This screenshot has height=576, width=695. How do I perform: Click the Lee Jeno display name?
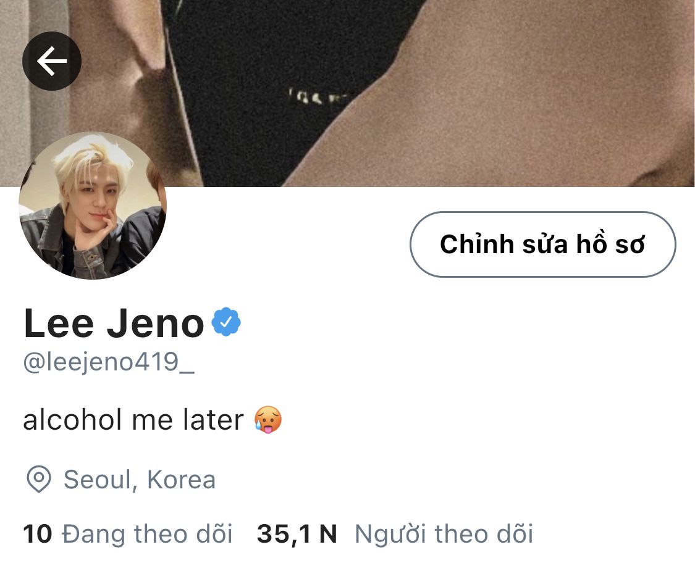tap(114, 323)
